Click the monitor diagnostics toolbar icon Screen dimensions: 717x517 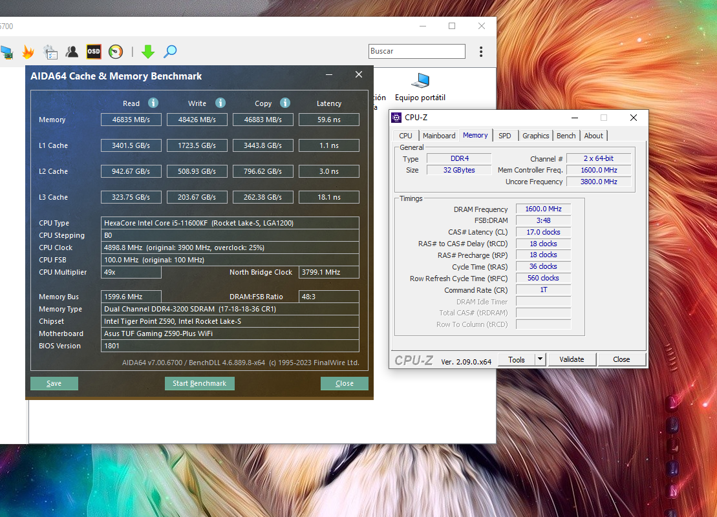6,52
